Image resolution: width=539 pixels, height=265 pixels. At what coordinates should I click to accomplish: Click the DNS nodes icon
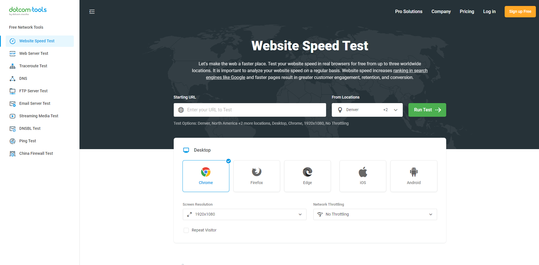coord(12,79)
